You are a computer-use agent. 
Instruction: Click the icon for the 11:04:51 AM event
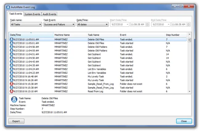11,54
